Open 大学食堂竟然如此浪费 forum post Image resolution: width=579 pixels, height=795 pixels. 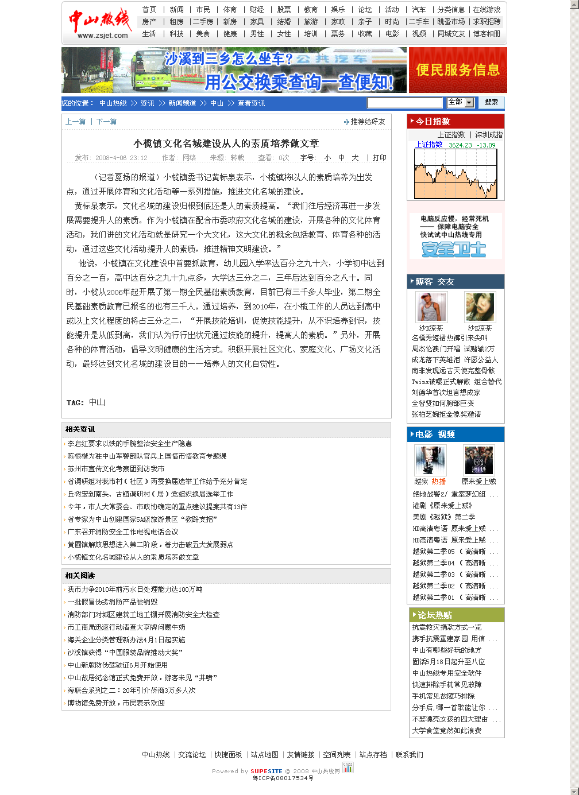[447, 731]
